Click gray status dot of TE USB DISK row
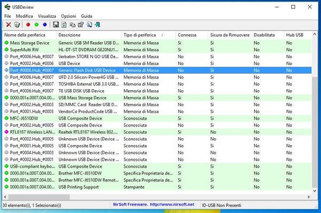The height and width of the screenshot is (213, 321). click(6, 91)
